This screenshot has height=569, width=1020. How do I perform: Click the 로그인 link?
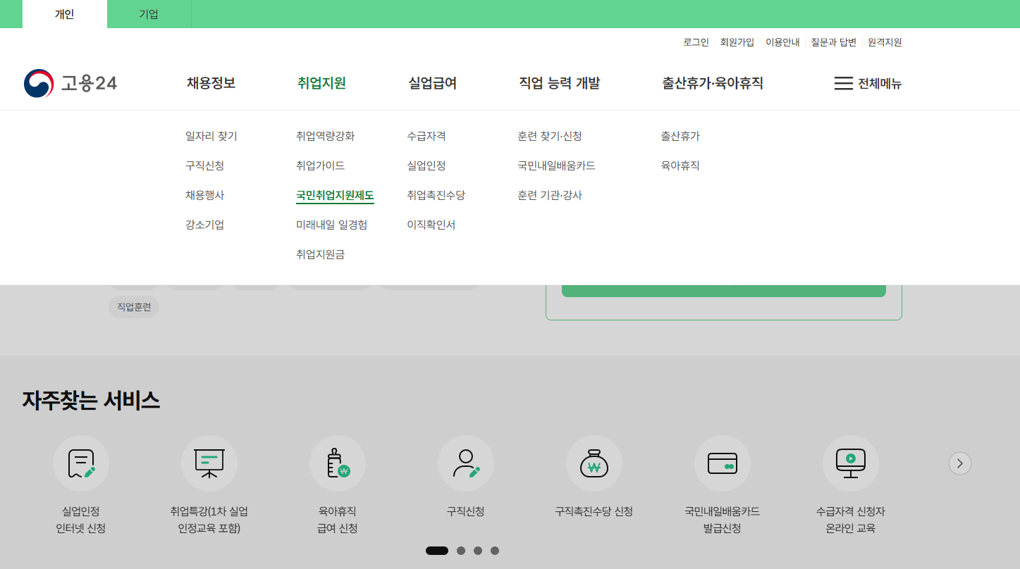tap(695, 42)
